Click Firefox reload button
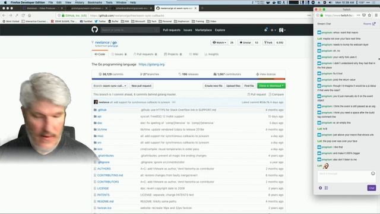380x214 pixels. point(23,15)
